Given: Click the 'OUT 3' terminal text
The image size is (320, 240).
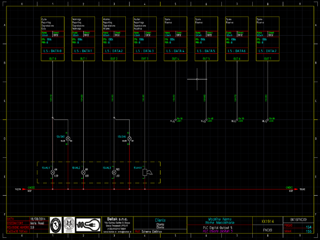Looking at the screenshot, I should pos(145,59).
